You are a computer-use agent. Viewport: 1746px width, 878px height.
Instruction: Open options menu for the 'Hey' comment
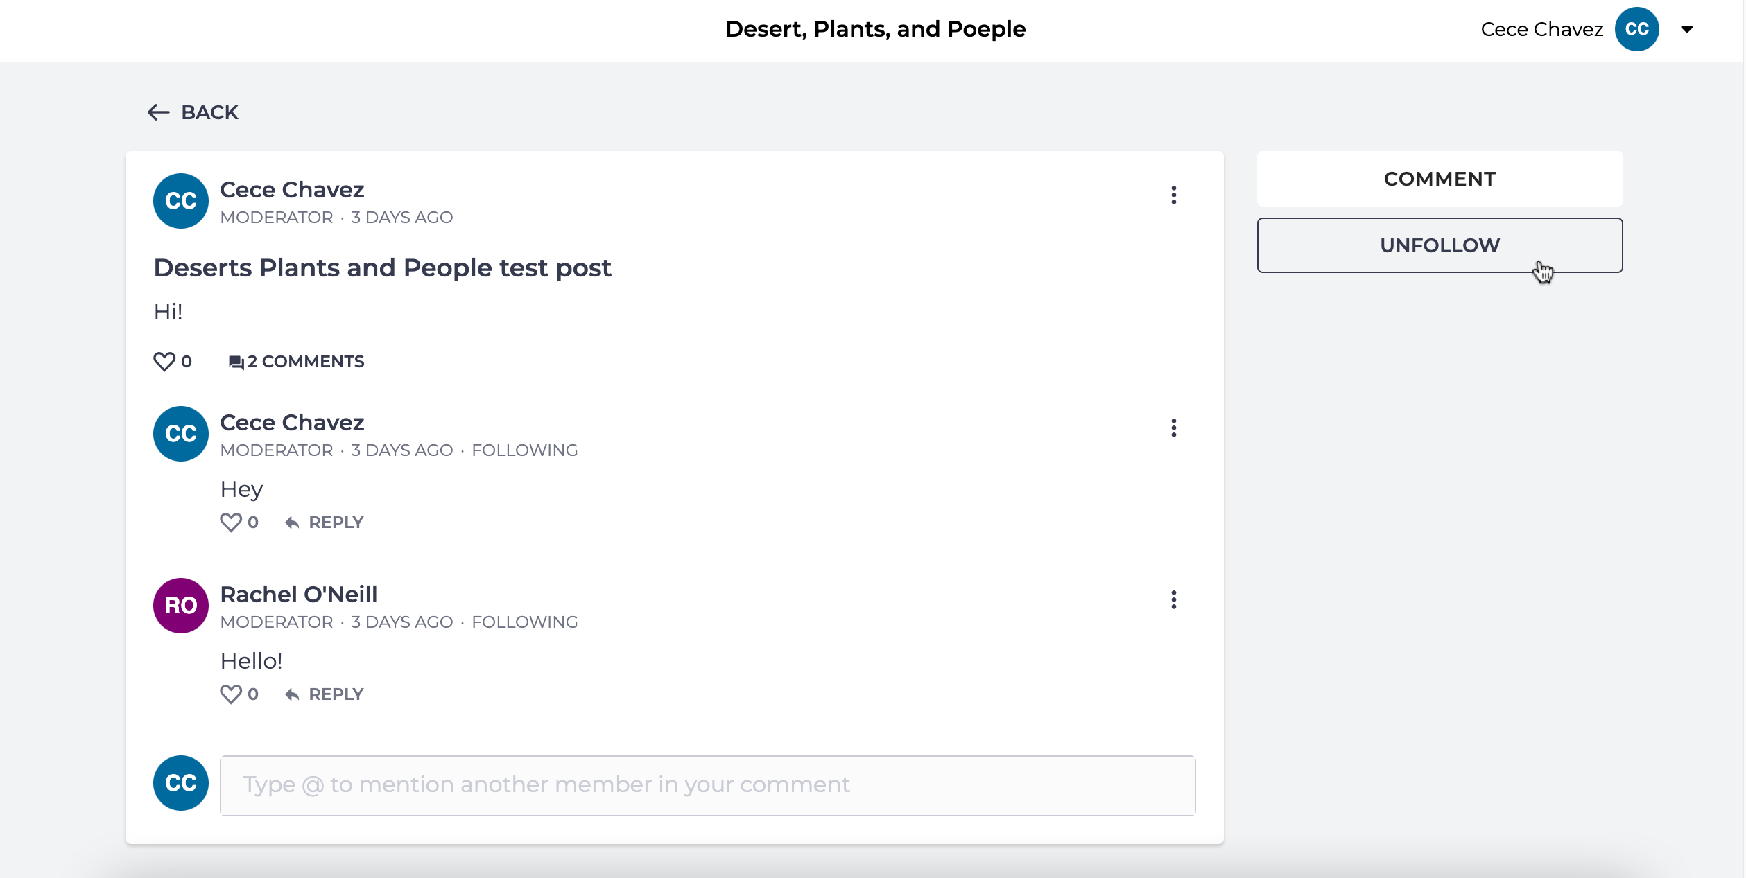(1173, 428)
